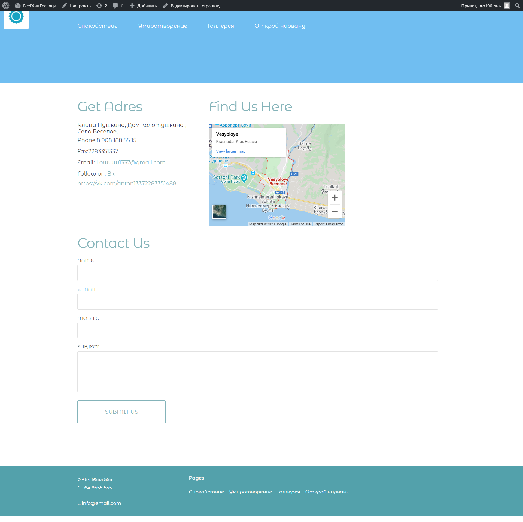Open the Галлерея header menu item
This screenshot has height=522, width=523.
click(221, 26)
